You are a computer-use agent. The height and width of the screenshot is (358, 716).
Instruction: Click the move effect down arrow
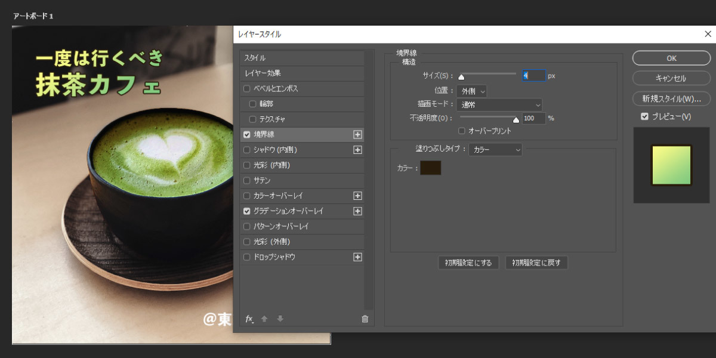pos(280,319)
